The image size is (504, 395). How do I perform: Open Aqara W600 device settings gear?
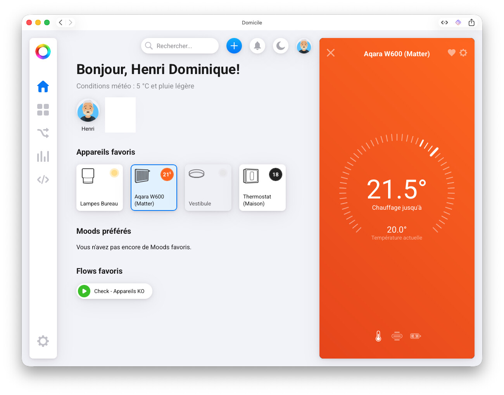tap(463, 53)
